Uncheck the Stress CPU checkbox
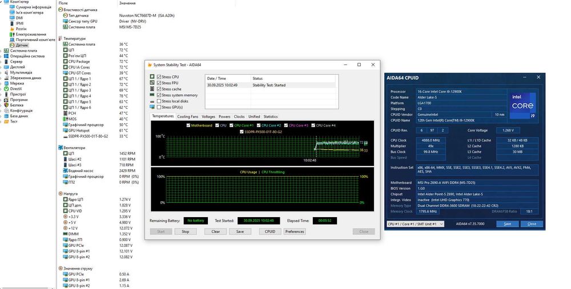 point(159,77)
